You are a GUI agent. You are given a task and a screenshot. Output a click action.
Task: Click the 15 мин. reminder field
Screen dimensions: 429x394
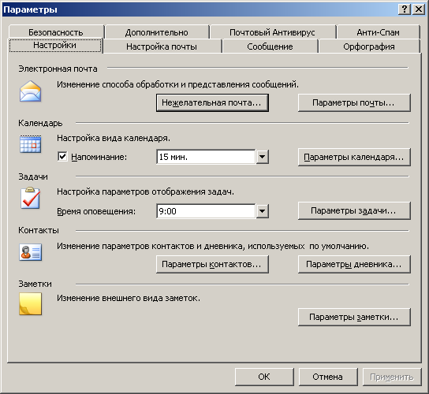[206, 157]
